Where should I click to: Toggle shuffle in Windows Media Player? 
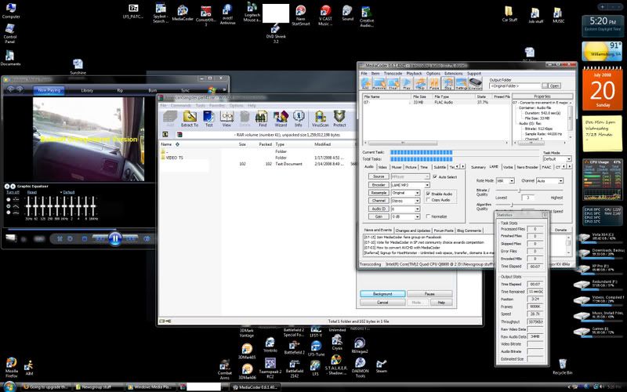[x=60, y=239]
